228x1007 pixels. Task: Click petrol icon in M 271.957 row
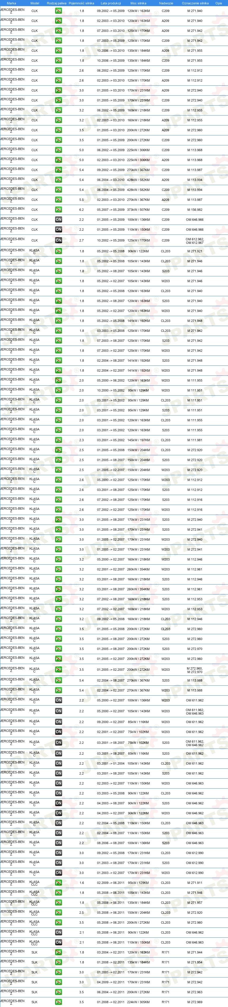[x=59, y=902]
